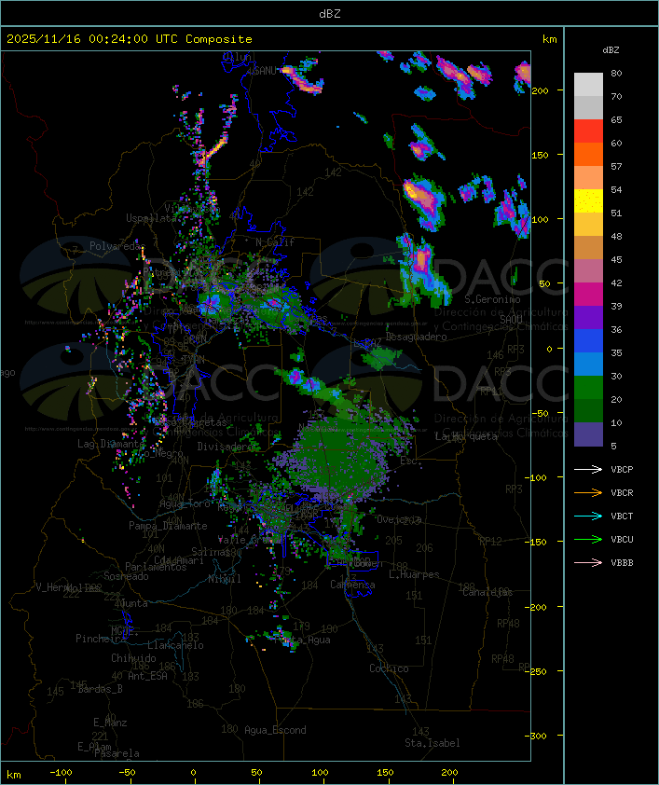Image resolution: width=659 pixels, height=785 pixels.
Task: Pick the slate purple 5-10 dBZ swatch
Action: [x=588, y=434]
